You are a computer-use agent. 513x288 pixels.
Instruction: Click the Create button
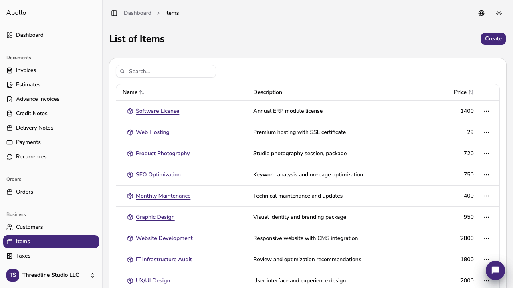pyautogui.click(x=493, y=39)
